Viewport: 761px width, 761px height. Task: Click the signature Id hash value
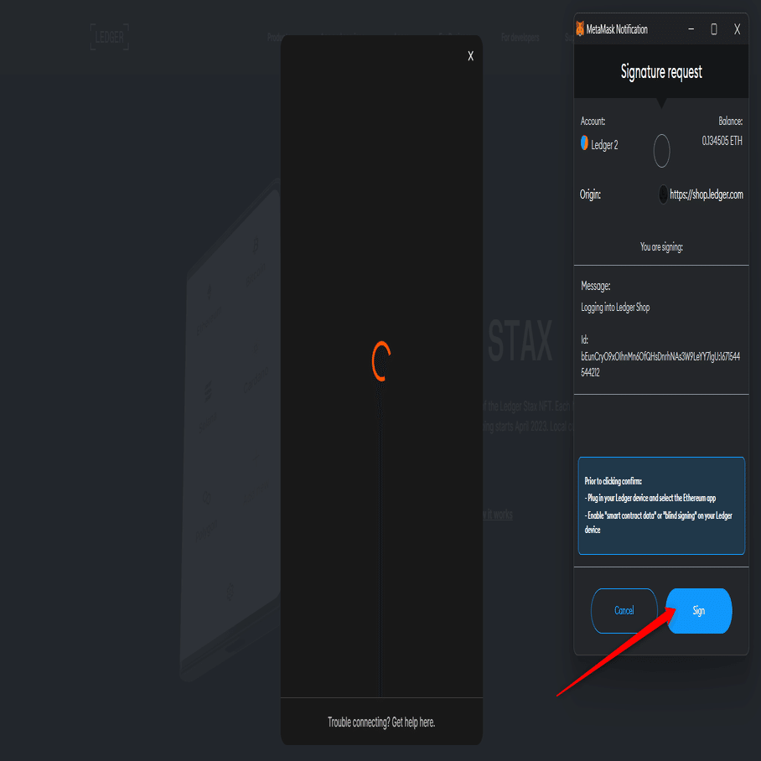coord(660,364)
